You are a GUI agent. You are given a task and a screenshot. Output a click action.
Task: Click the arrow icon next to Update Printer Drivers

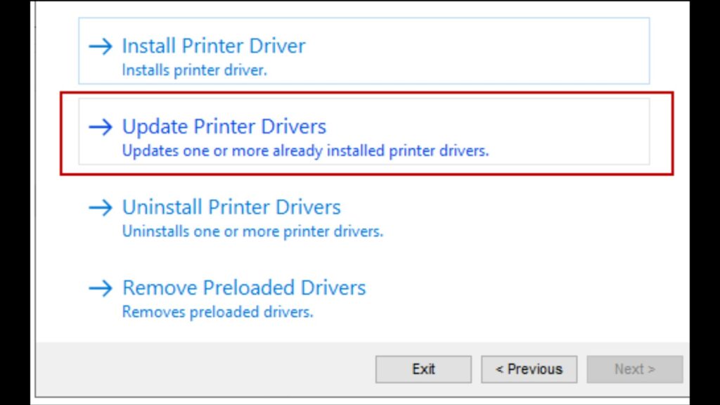[101, 127]
